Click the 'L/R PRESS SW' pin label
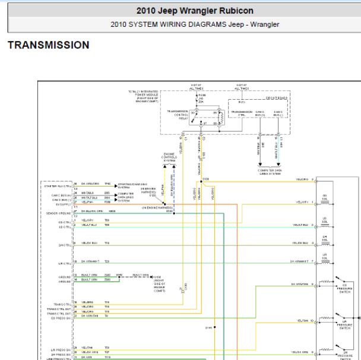This screenshot has width=361, height=360. 61,350
